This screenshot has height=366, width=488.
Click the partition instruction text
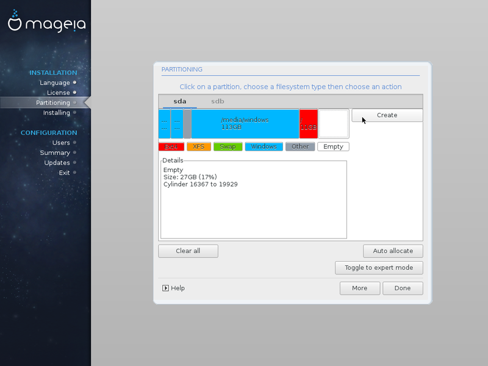[x=291, y=87]
